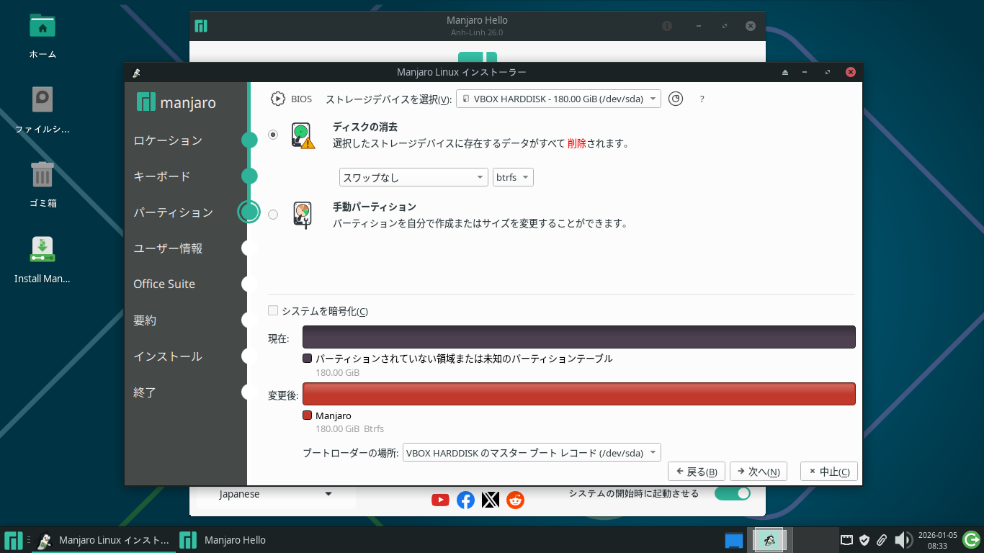Click the Manjaro Hello title bar logo
This screenshot has height=553, width=984.
201,26
